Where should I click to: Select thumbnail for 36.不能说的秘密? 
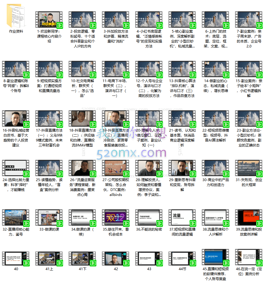[x=149, y=217]
